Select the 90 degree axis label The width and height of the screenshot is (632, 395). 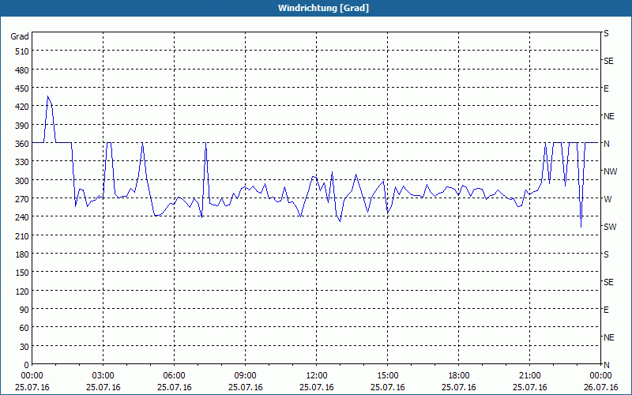pyautogui.click(x=24, y=310)
